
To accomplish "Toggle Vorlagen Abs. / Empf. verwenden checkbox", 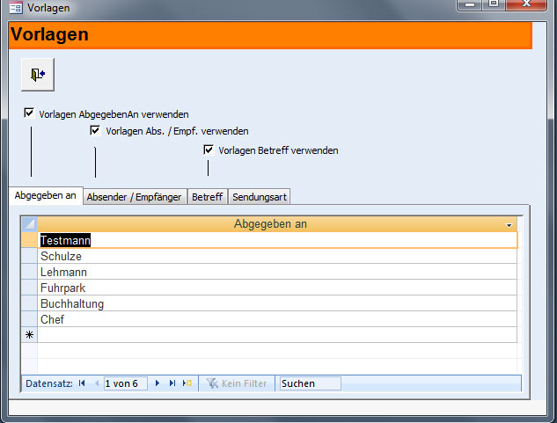I will click(x=95, y=130).
